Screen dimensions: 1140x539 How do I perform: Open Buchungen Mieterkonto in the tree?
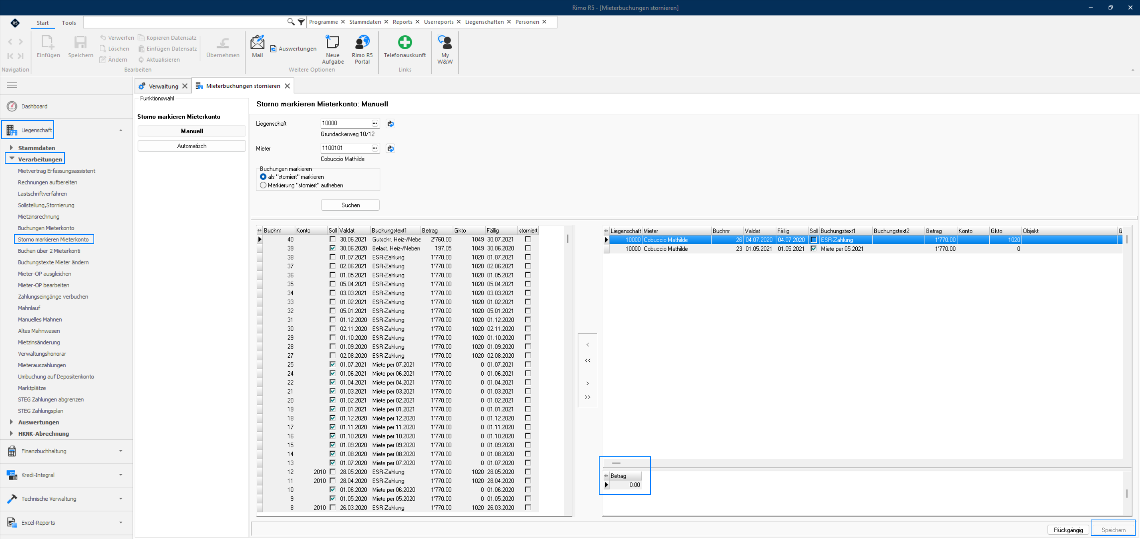(x=46, y=228)
